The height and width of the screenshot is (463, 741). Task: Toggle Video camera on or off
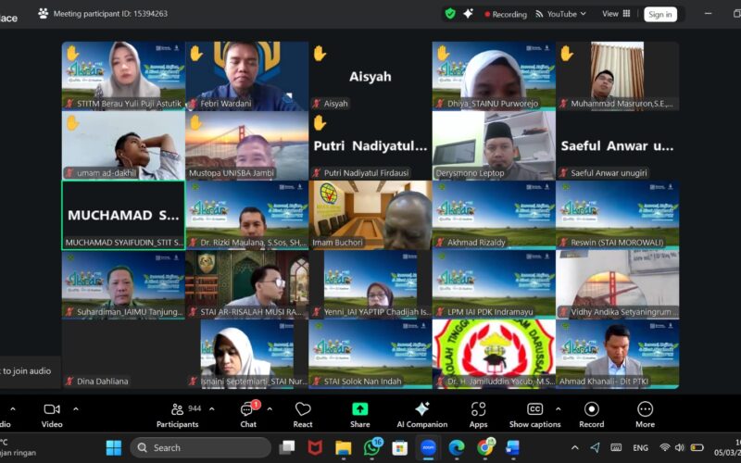click(x=52, y=413)
